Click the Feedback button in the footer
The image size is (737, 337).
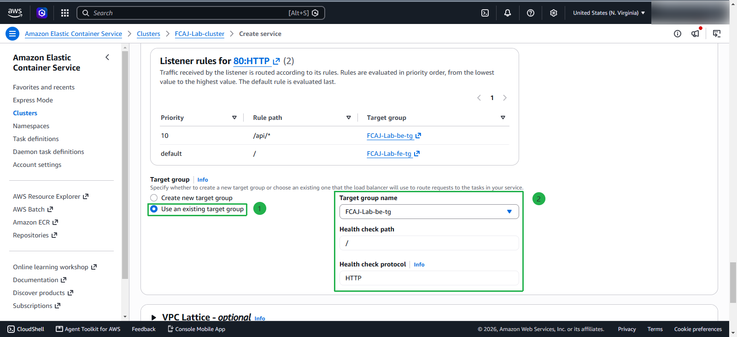(x=144, y=329)
